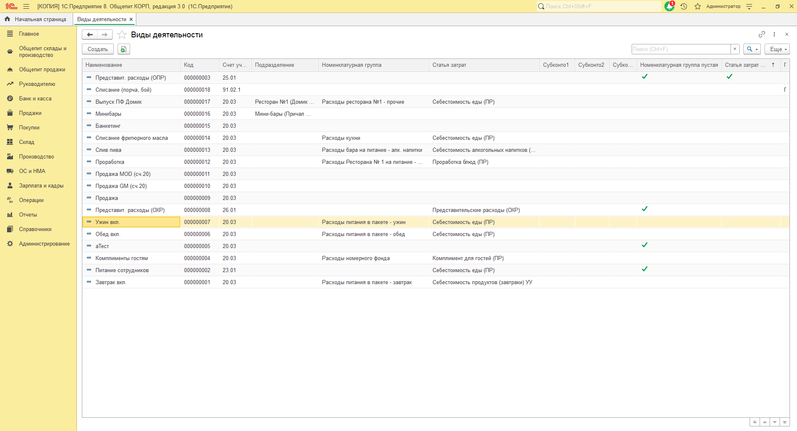The width and height of the screenshot is (797, 431).
Task: Open Производство section in sidebar
Action: [37, 156]
